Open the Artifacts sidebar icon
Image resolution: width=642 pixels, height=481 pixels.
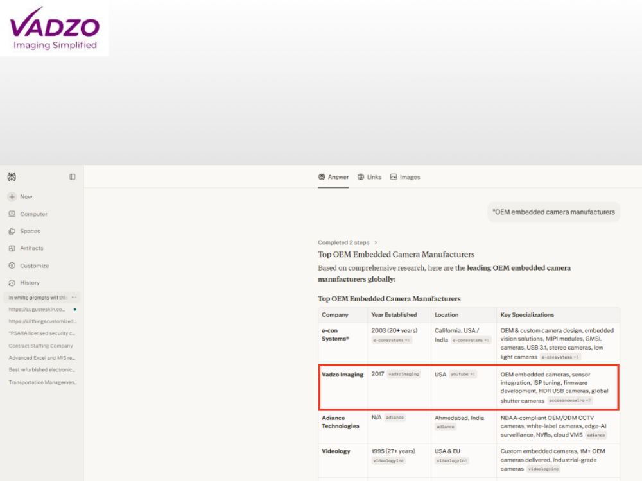(12, 248)
